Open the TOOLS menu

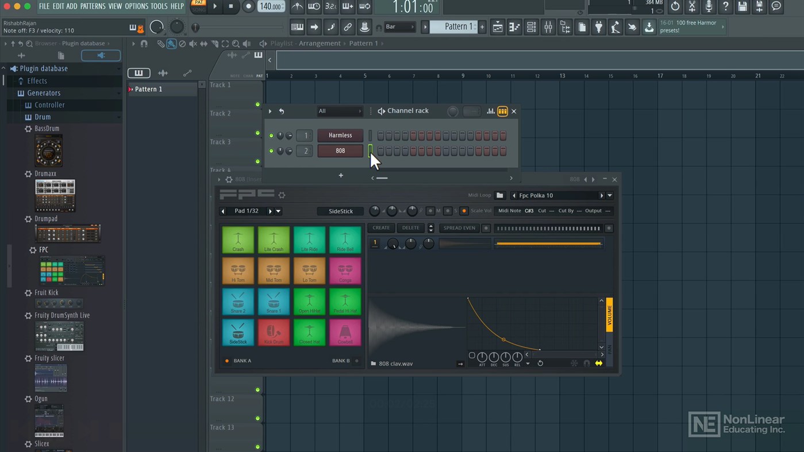(159, 6)
